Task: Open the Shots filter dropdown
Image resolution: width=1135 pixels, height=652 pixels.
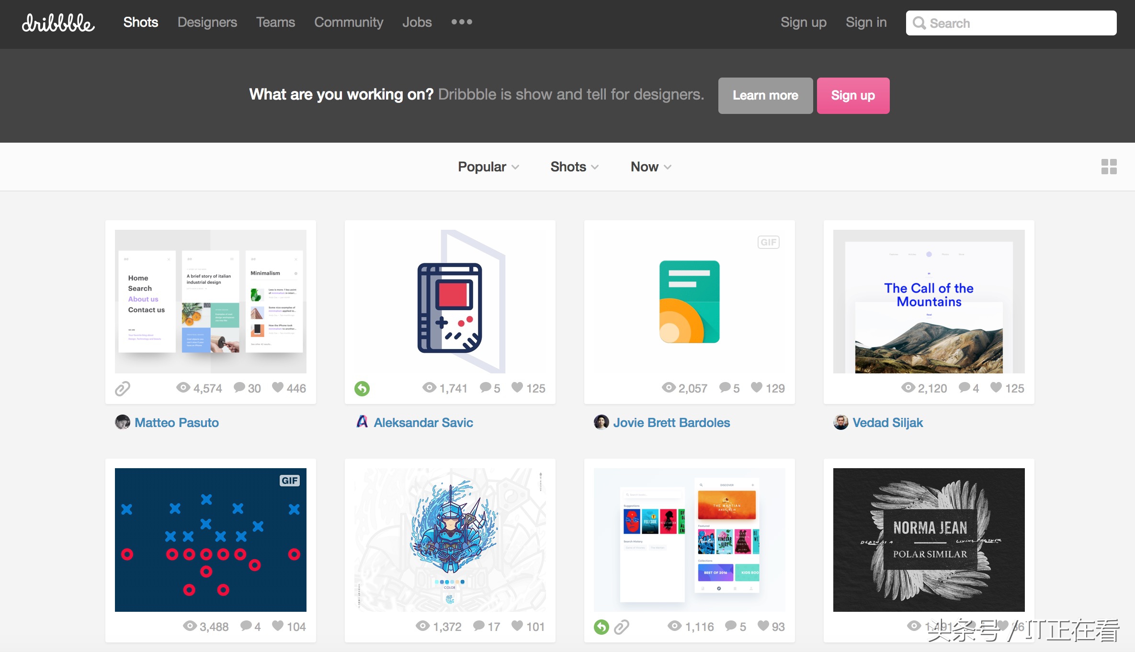Action: point(574,167)
